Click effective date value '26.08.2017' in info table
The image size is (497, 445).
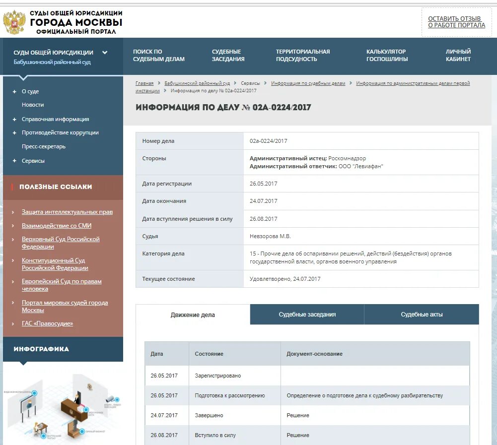point(264,219)
